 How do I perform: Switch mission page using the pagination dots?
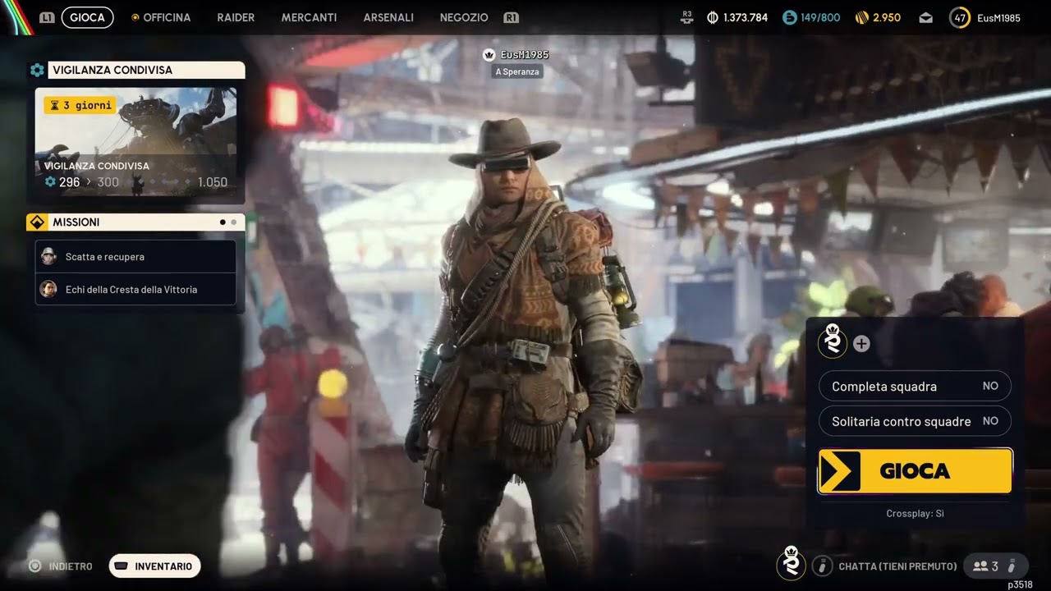(x=228, y=222)
